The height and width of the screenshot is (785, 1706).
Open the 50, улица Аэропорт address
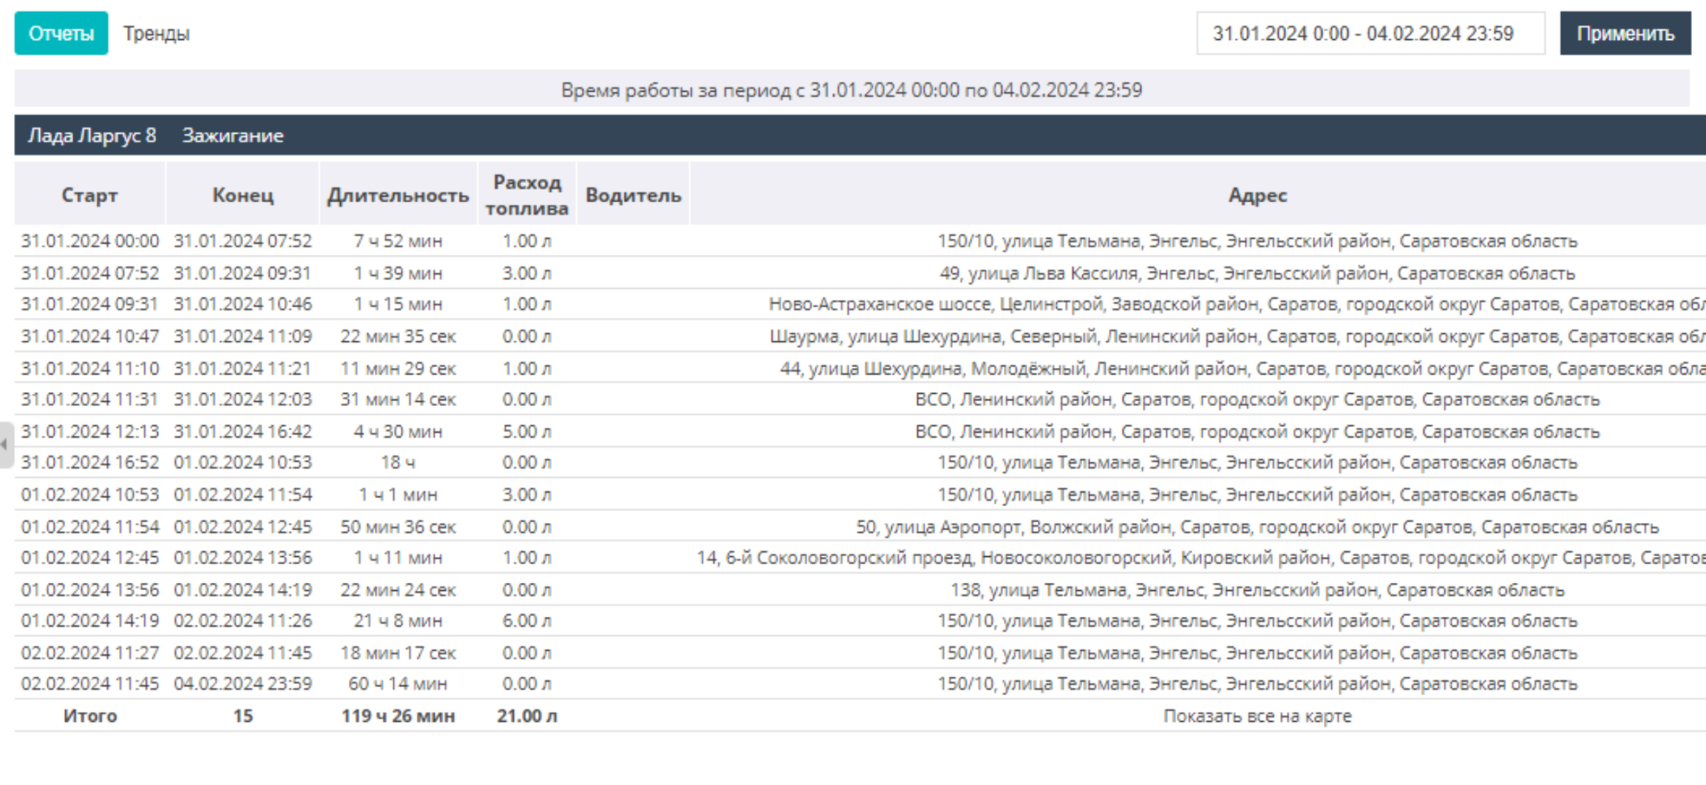coord(1257,527)
